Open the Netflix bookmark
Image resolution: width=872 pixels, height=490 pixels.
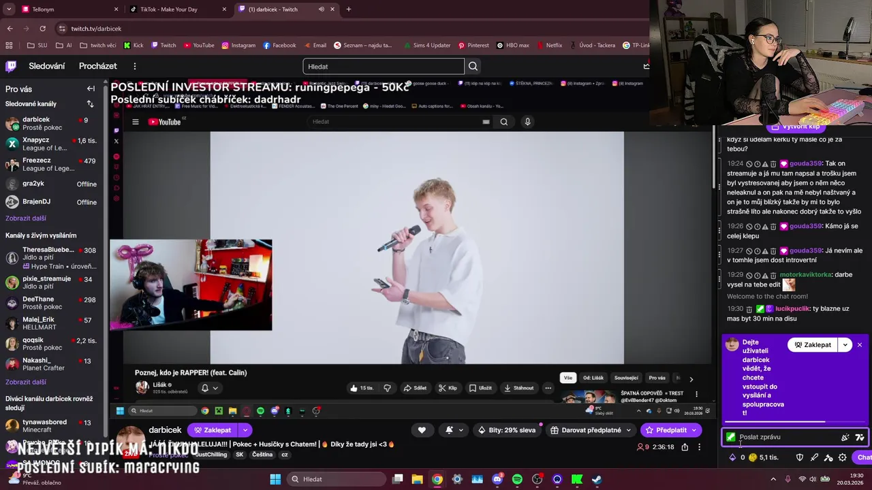[x=548, y=46]
